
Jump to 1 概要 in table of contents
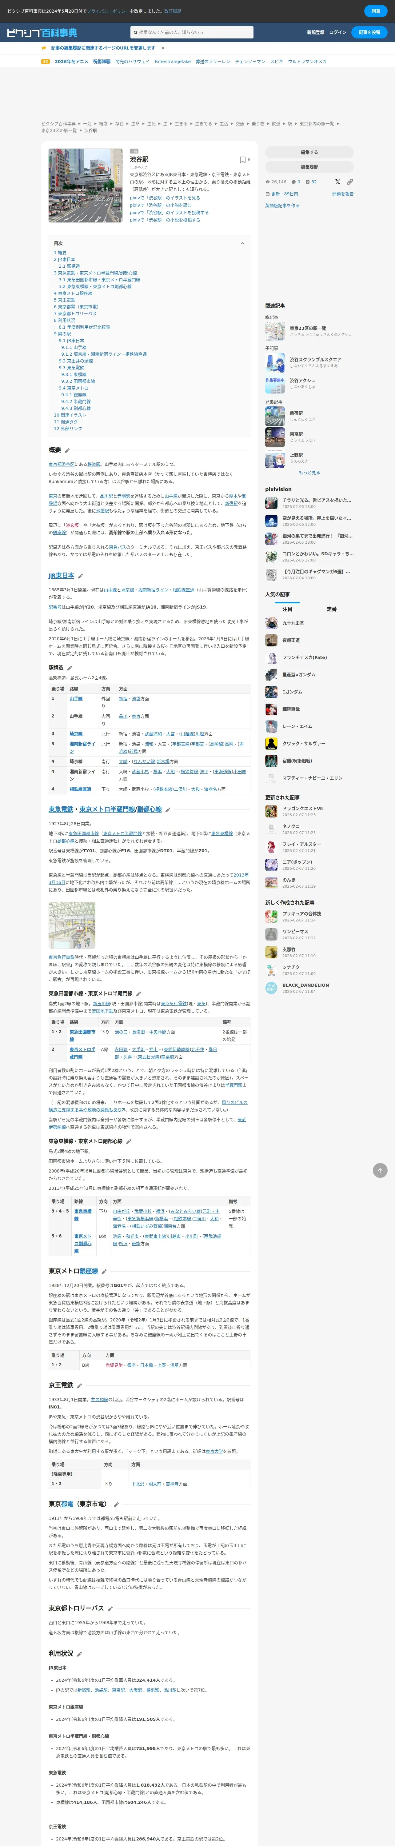coord(60,253)
